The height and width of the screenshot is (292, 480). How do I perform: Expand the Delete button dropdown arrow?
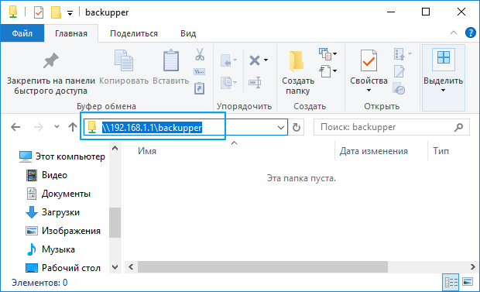(266, 60)
